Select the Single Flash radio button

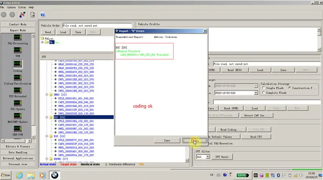click(x=264, y=88)
